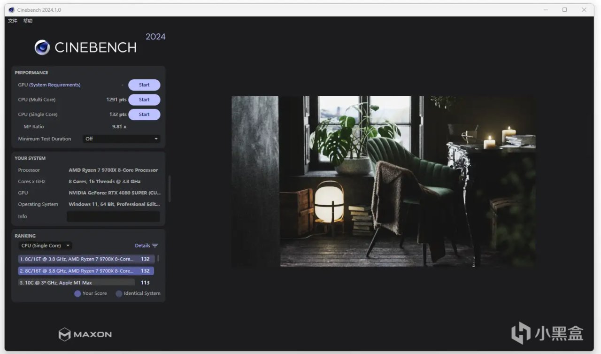The width and height of the screenshot is (601, 354).
Task: Open the 帮助 menu
Action: click(28, 21)
